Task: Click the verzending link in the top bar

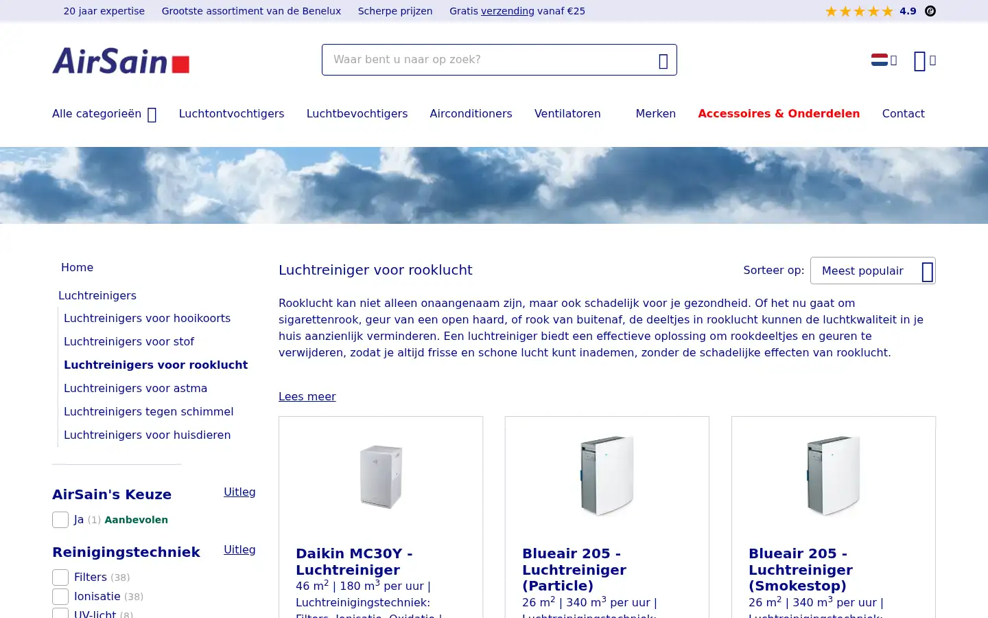Action: click(x=508, y=11)
